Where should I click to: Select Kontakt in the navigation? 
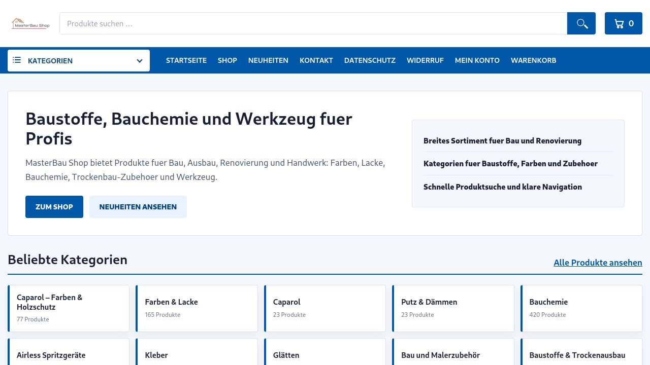[x=316, y=60]
